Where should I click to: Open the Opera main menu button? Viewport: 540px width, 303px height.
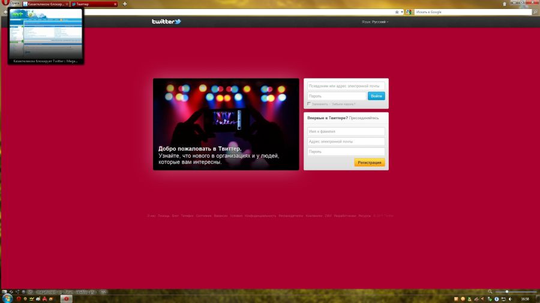(10, 3)
